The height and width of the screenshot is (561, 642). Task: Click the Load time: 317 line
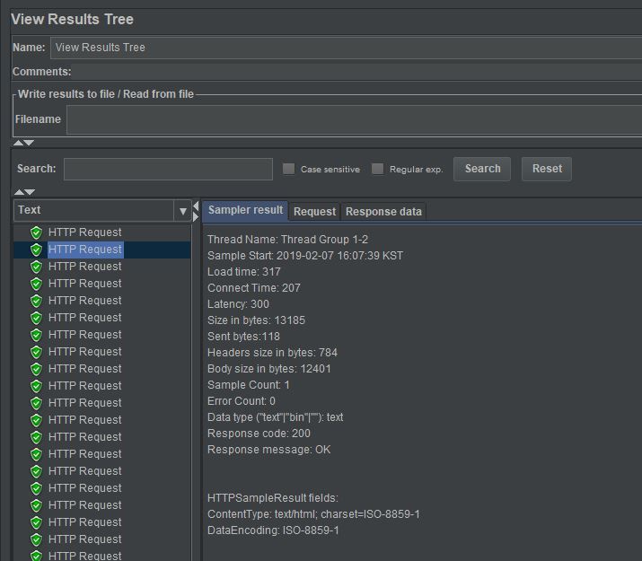243,272
